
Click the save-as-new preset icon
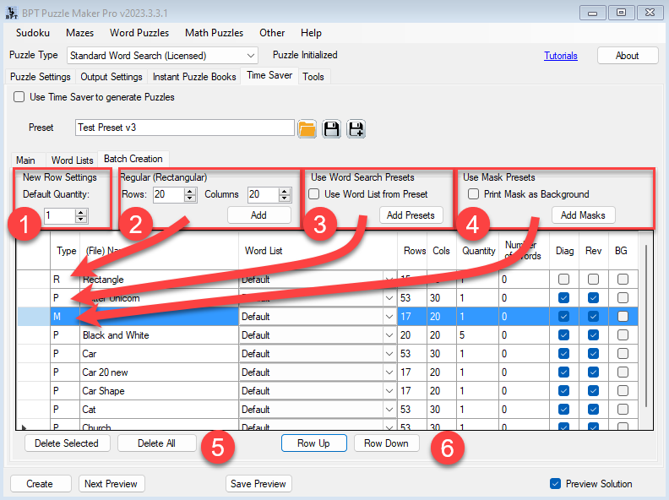(356, 128)
